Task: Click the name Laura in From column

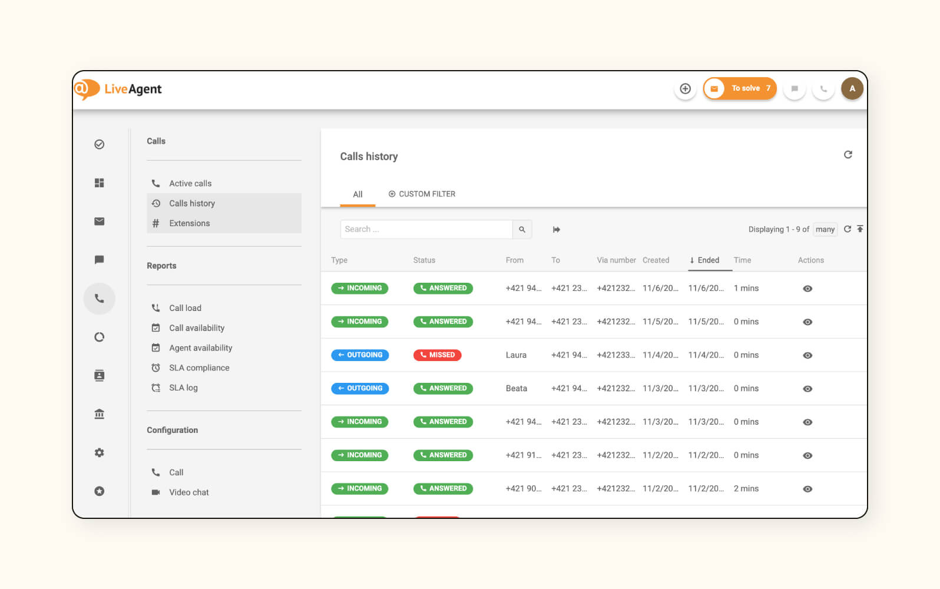Action: [516, 355]
